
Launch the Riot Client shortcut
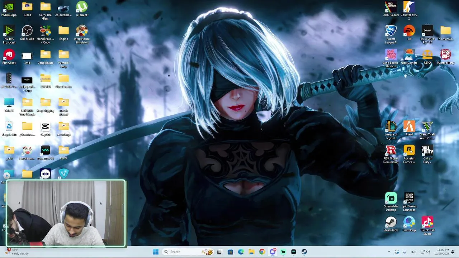click(x=9, y=57)
